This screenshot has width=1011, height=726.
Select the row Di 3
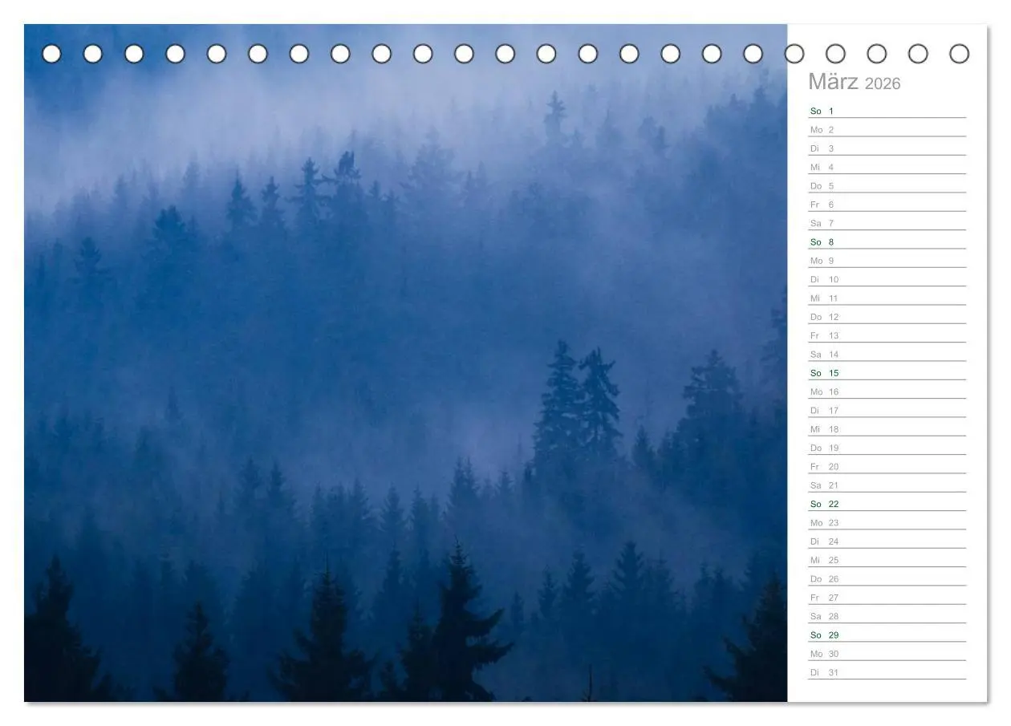[x=887, y=148]
